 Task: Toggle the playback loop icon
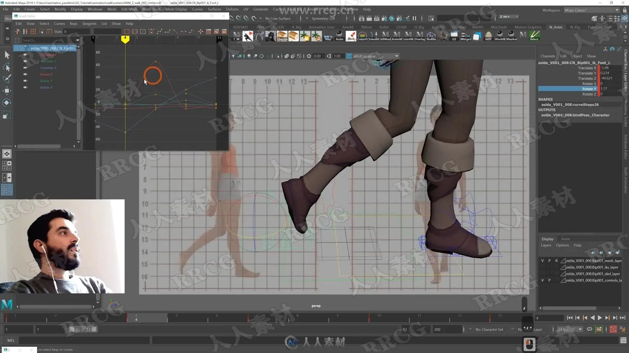point(589,329)
